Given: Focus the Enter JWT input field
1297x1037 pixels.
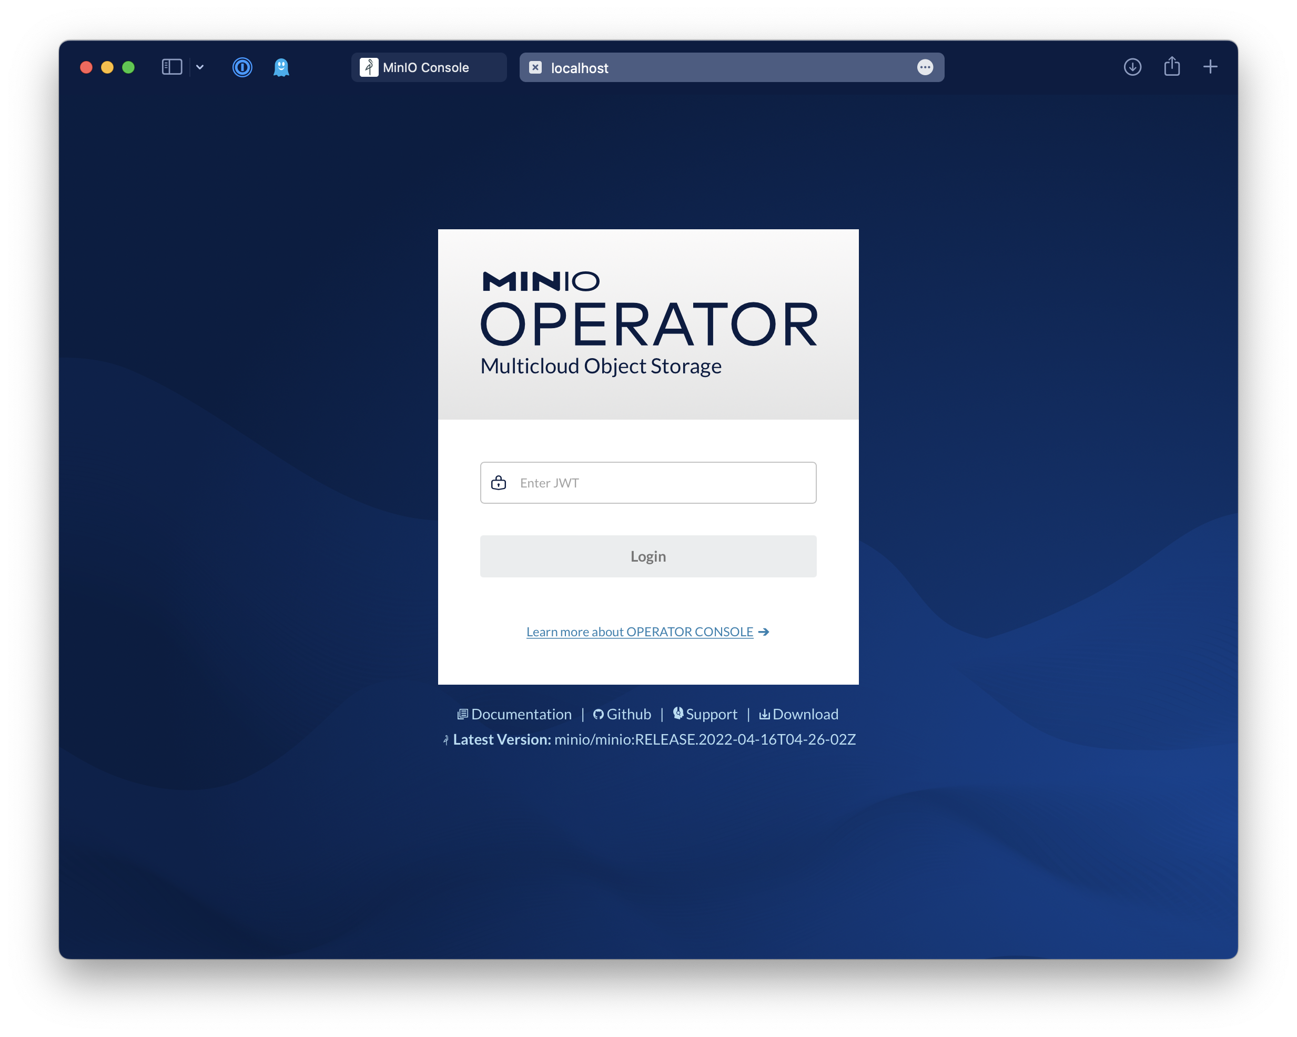Looking at the screenshot, I should tap(662, 483).
